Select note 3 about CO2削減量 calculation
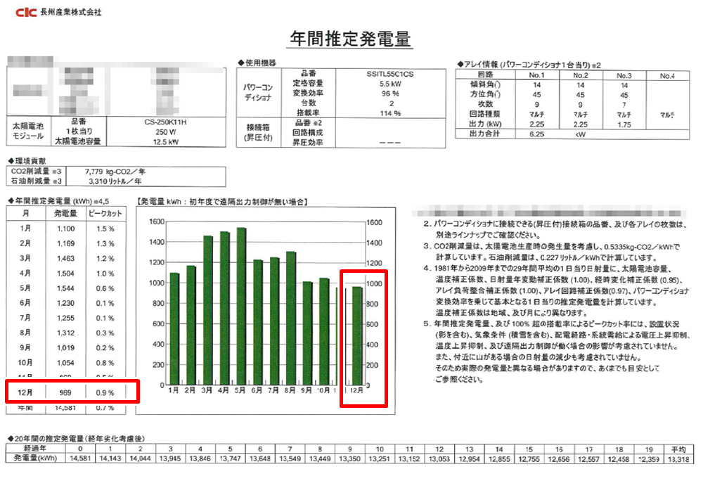703x488 pixels. (551, 252)
